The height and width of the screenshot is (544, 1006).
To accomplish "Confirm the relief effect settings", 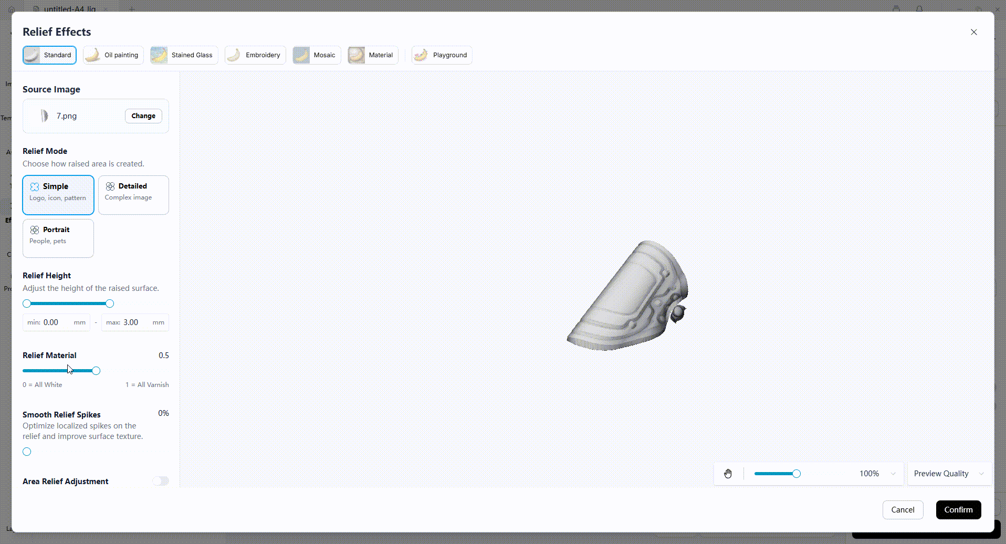I will click(959, 510).
